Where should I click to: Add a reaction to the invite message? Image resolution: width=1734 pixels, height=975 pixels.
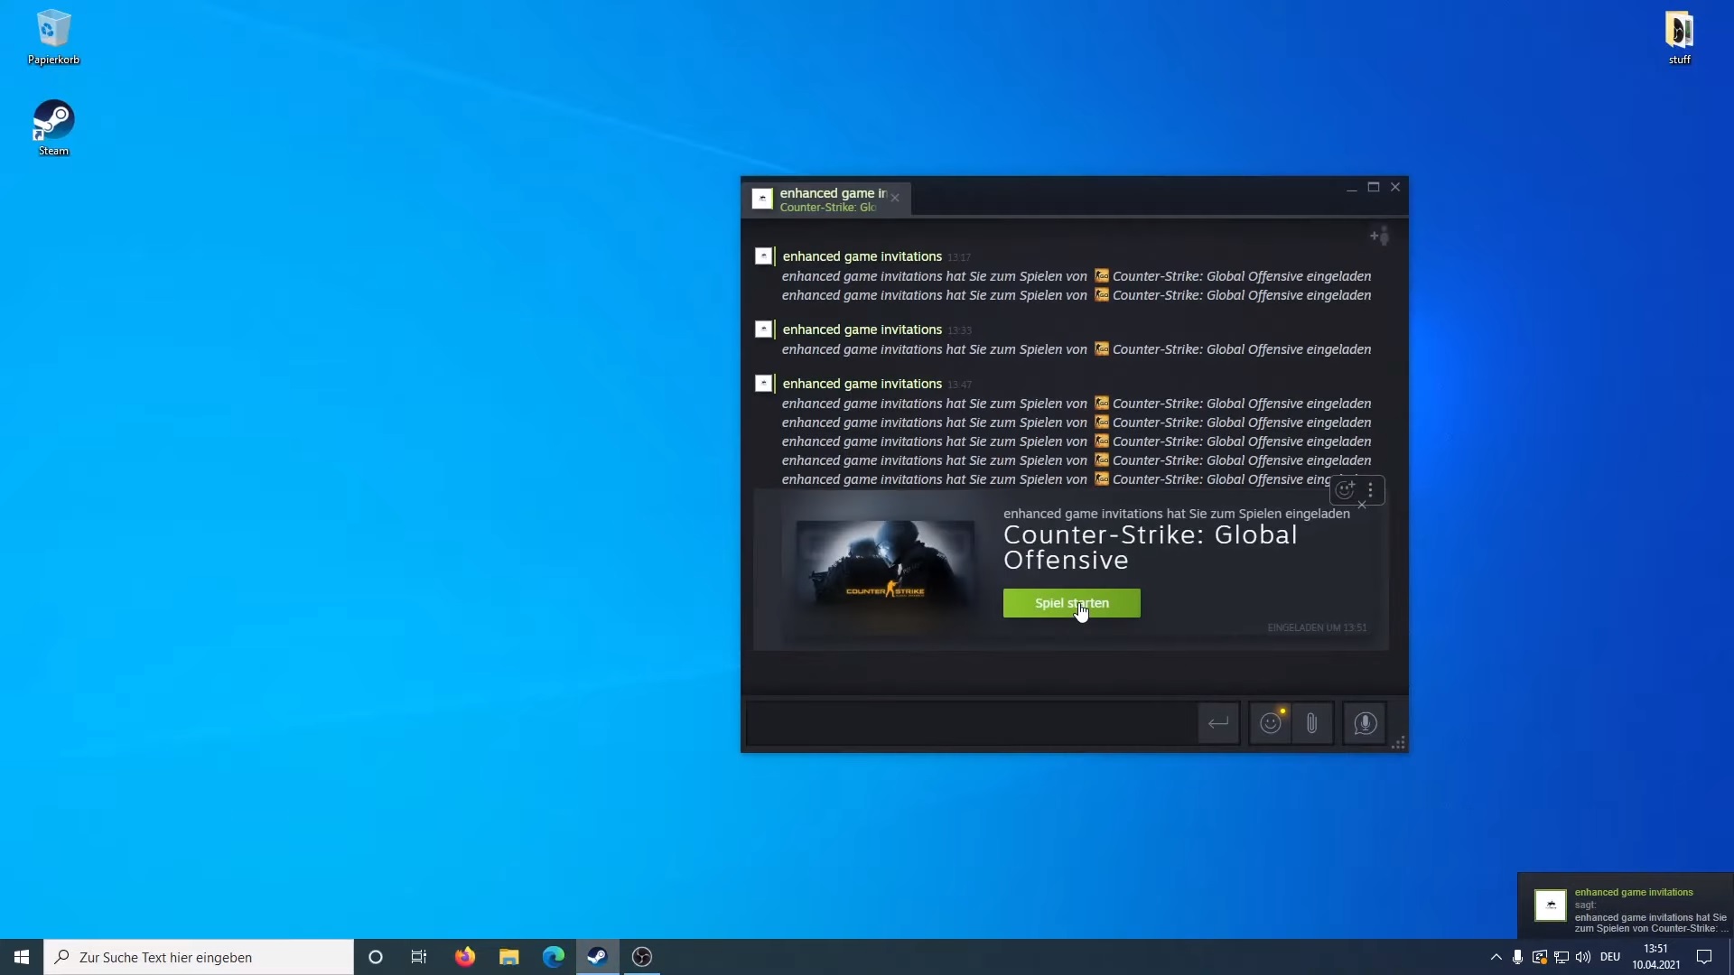tap(1346, 490)
